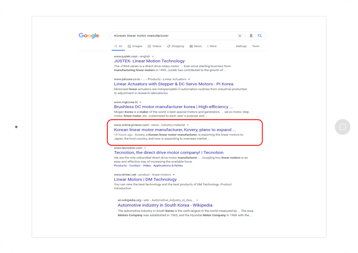Click the blue magnifier search icon

point(260,36)
